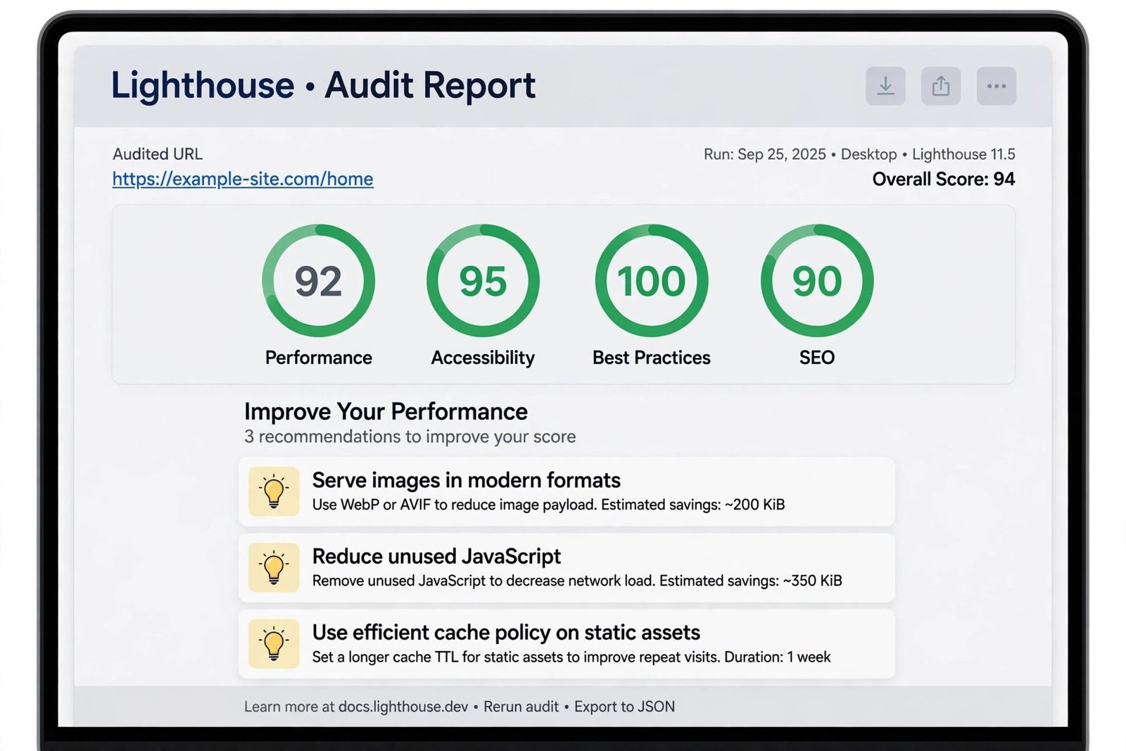Click Export to JSON in the footer

click(x=624, y=707)
